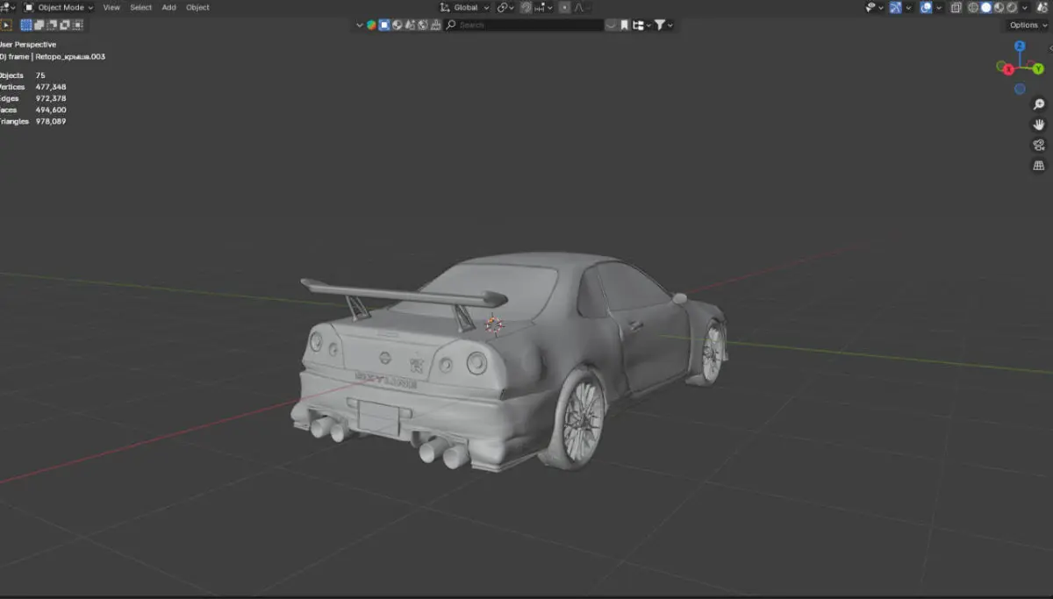Click the 3D cursor on the trunk

pos(495,324)
